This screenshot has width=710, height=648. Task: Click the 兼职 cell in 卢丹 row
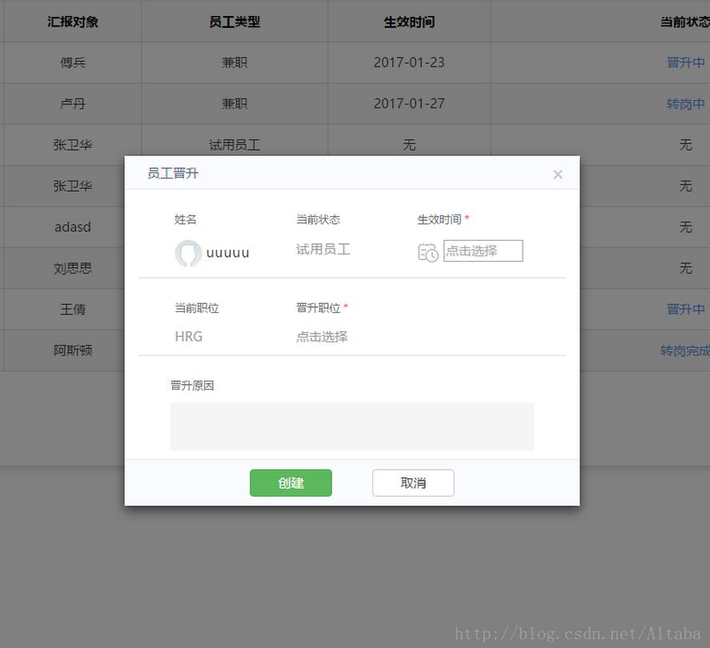pyautogui.click(x=235, y=104)
